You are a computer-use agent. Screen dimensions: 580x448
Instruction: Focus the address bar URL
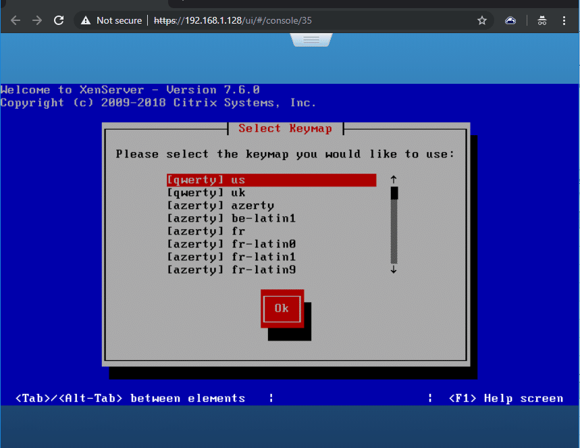[233, 20]
